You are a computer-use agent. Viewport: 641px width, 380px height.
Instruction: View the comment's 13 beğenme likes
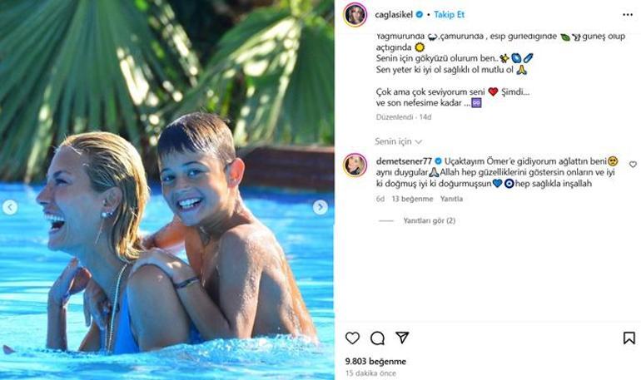click(x=412, y=199)
